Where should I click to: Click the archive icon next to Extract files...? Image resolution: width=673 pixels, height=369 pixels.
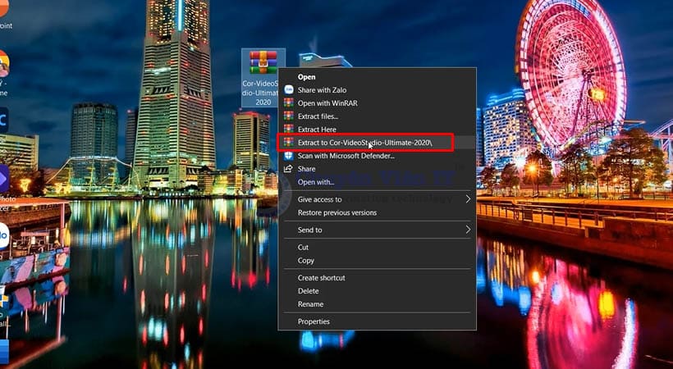click(x=288, y=116)
